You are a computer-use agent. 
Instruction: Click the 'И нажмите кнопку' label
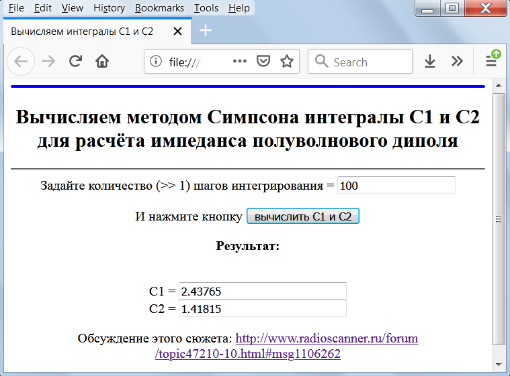(189, 216)
